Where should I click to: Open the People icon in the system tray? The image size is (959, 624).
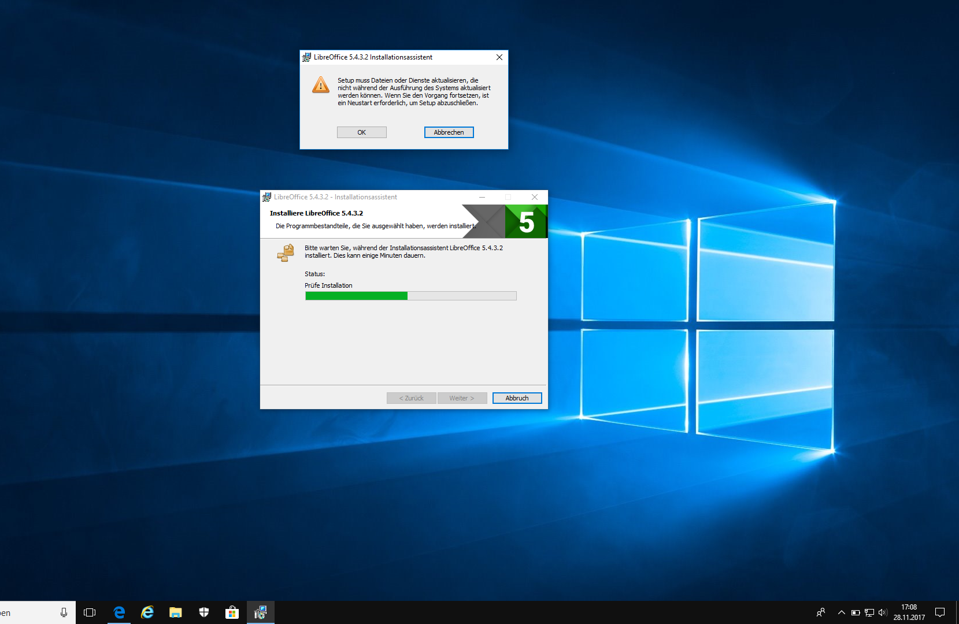[821, 612]
